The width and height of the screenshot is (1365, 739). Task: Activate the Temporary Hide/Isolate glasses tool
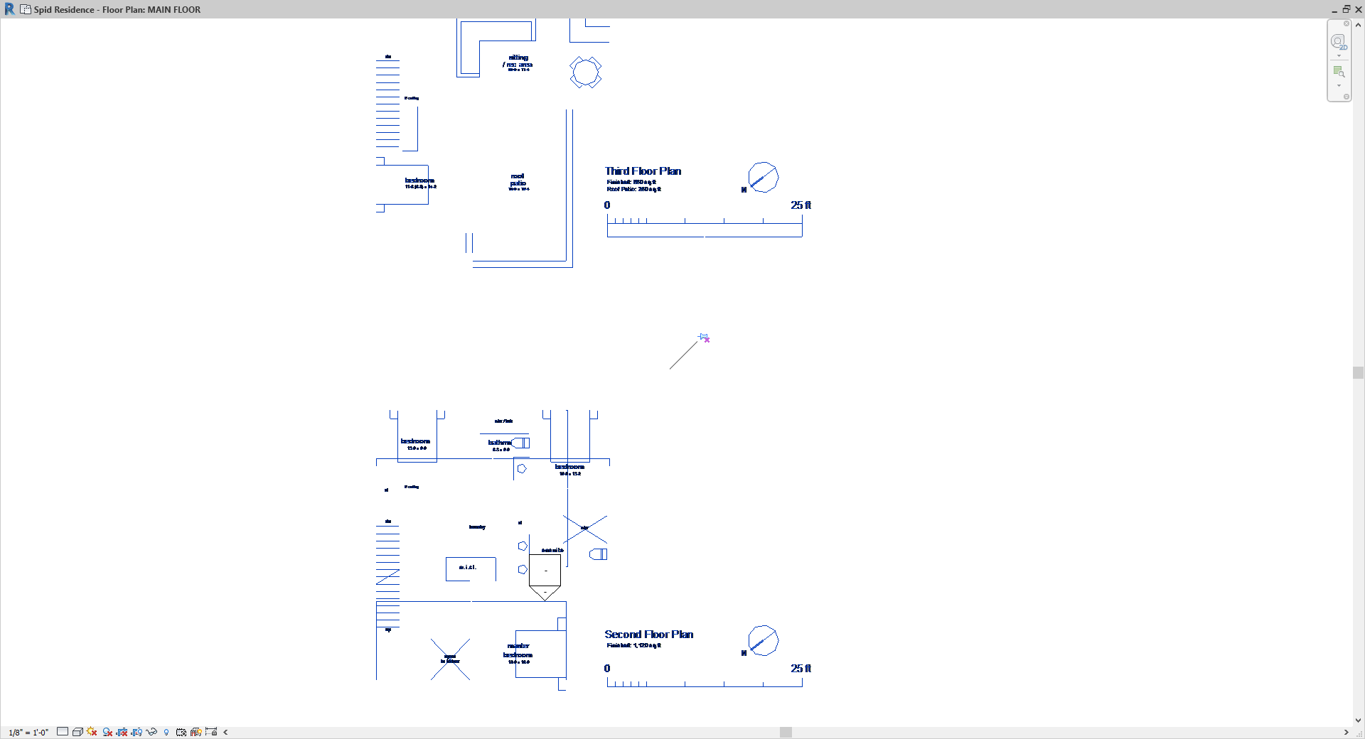pyautogui.click(x=151, y=733)
